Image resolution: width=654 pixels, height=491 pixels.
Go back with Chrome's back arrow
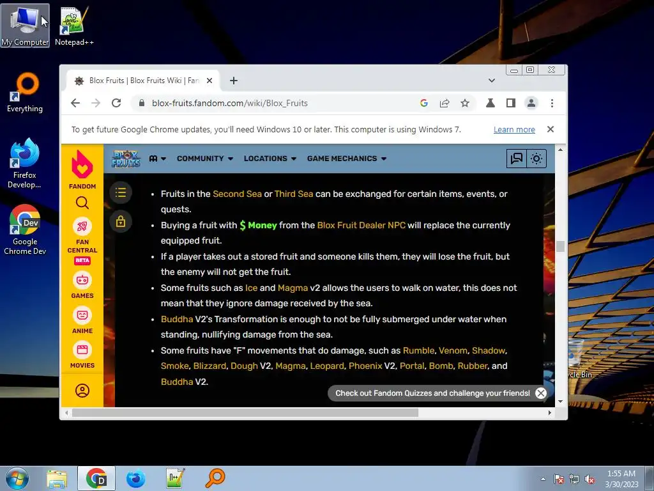pos(75,103)
